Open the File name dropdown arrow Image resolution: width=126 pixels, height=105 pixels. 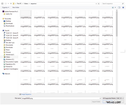100,98
